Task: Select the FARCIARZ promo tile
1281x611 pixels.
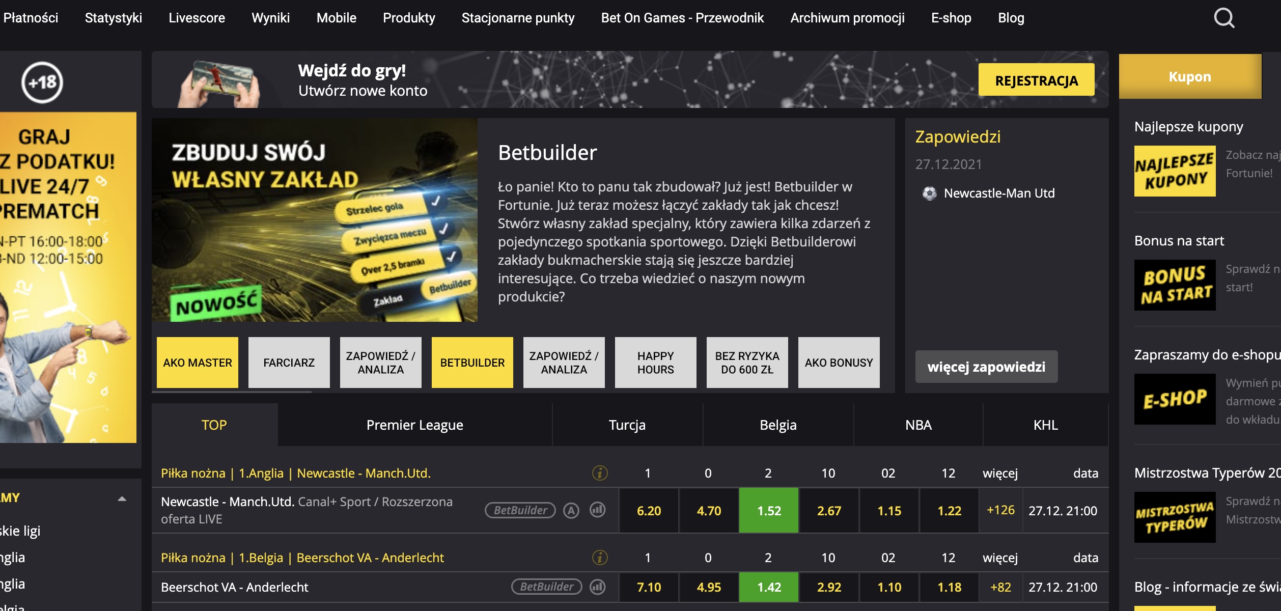Action: 289,363
